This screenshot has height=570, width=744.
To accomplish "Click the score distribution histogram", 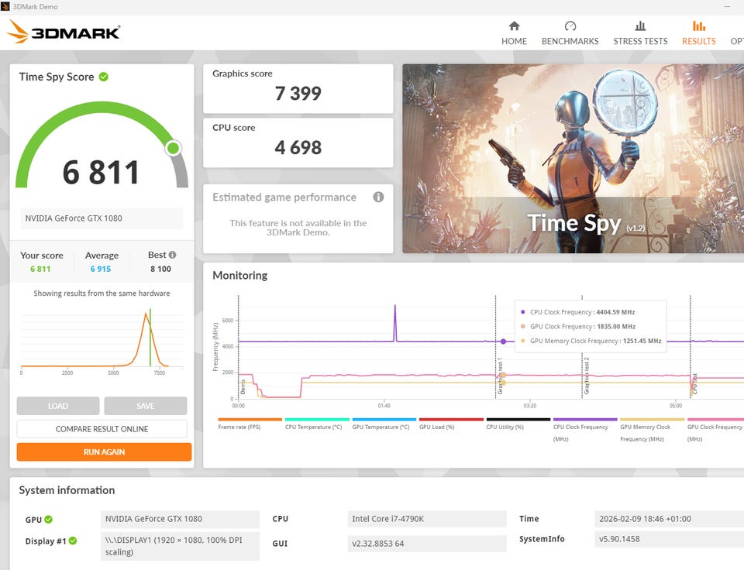I will click(x=102, y=341).
